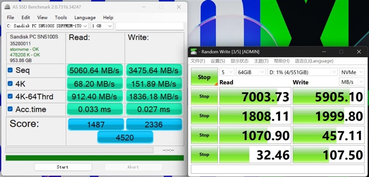Open the File menu in AS SSD
369x177 pixels.
tap(10, 18)
